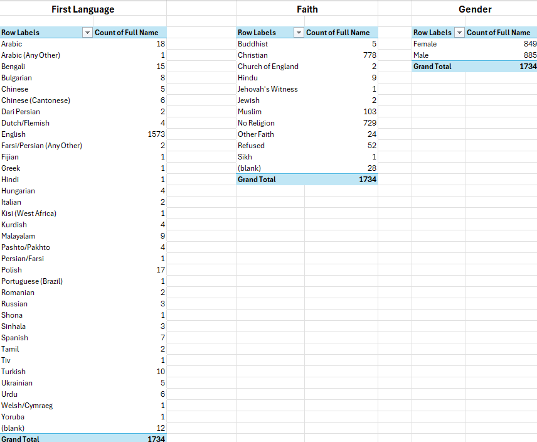Click the Jehovah's Witness row label

click(267, 89)
